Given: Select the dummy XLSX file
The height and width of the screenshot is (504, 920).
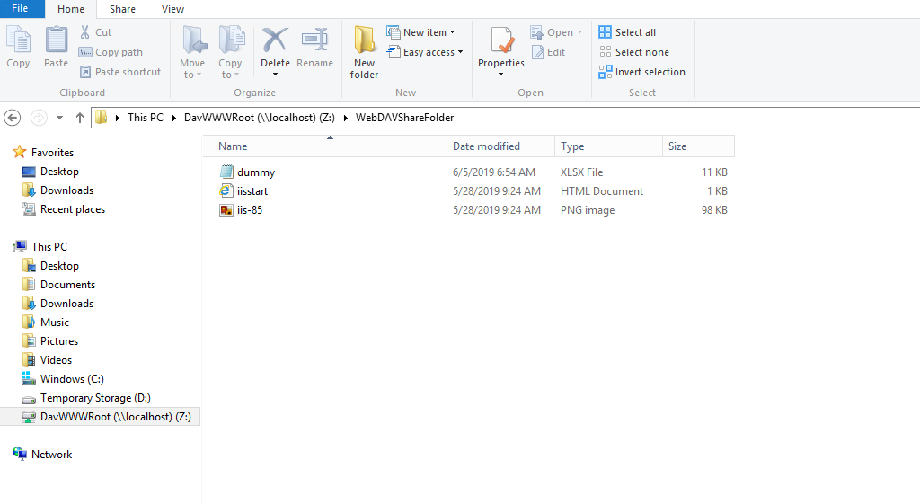Looking at the screenshot, I should point(256,172).
